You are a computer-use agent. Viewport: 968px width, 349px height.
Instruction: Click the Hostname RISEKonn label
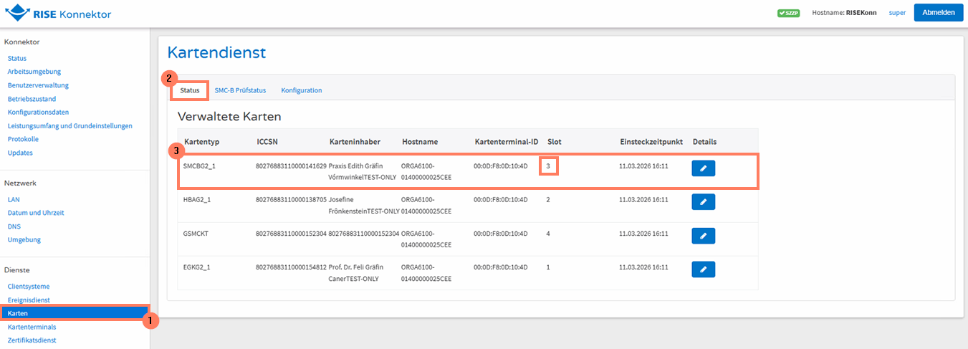(844, 13)
